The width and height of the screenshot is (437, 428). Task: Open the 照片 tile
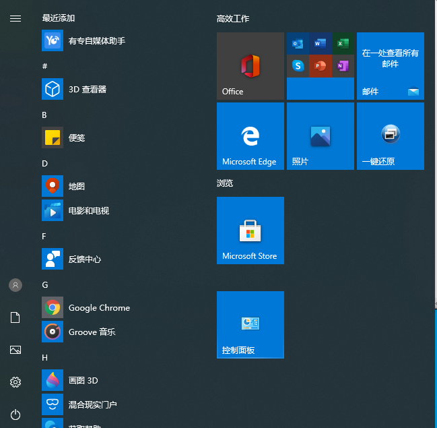[x=320, y=136]
